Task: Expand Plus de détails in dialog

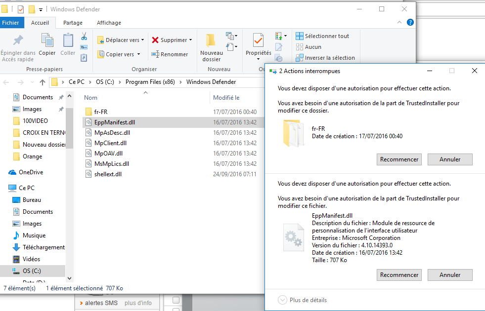Action: [302, 300]
